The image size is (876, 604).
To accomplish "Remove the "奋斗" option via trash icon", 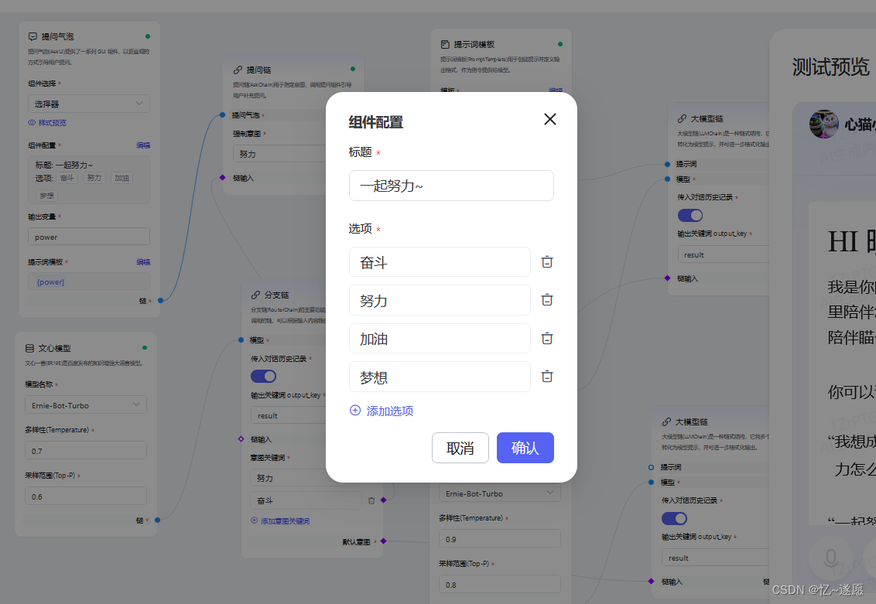I will point(547,261).
